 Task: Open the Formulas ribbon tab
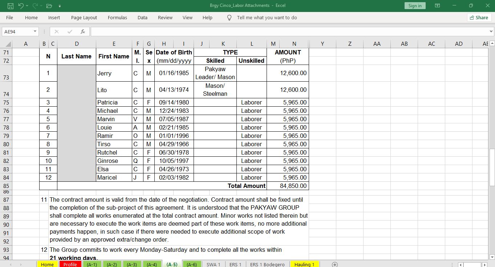point(117,17)
